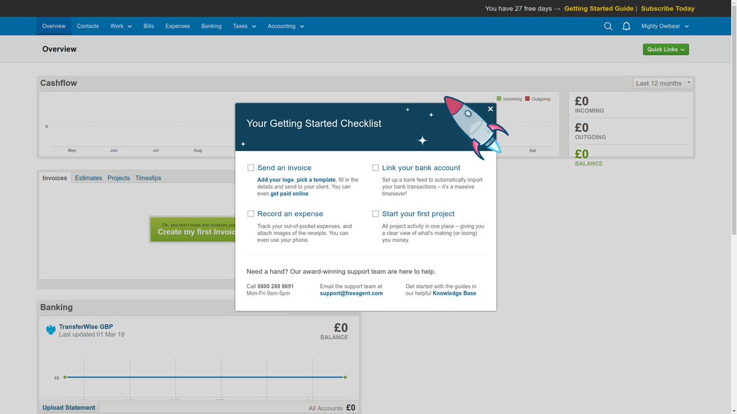Viewport: 737px width, 414px height.
Task: Open the Quick Links dropdown
Action: (x=665, y=49)
